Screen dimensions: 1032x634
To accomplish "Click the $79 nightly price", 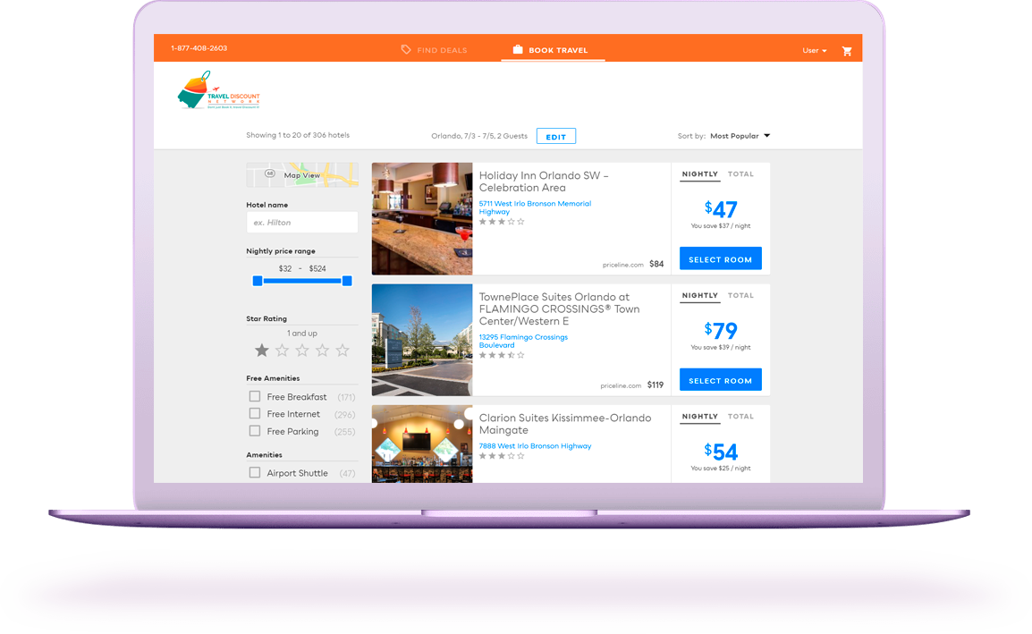I will (x=720, y=331).
